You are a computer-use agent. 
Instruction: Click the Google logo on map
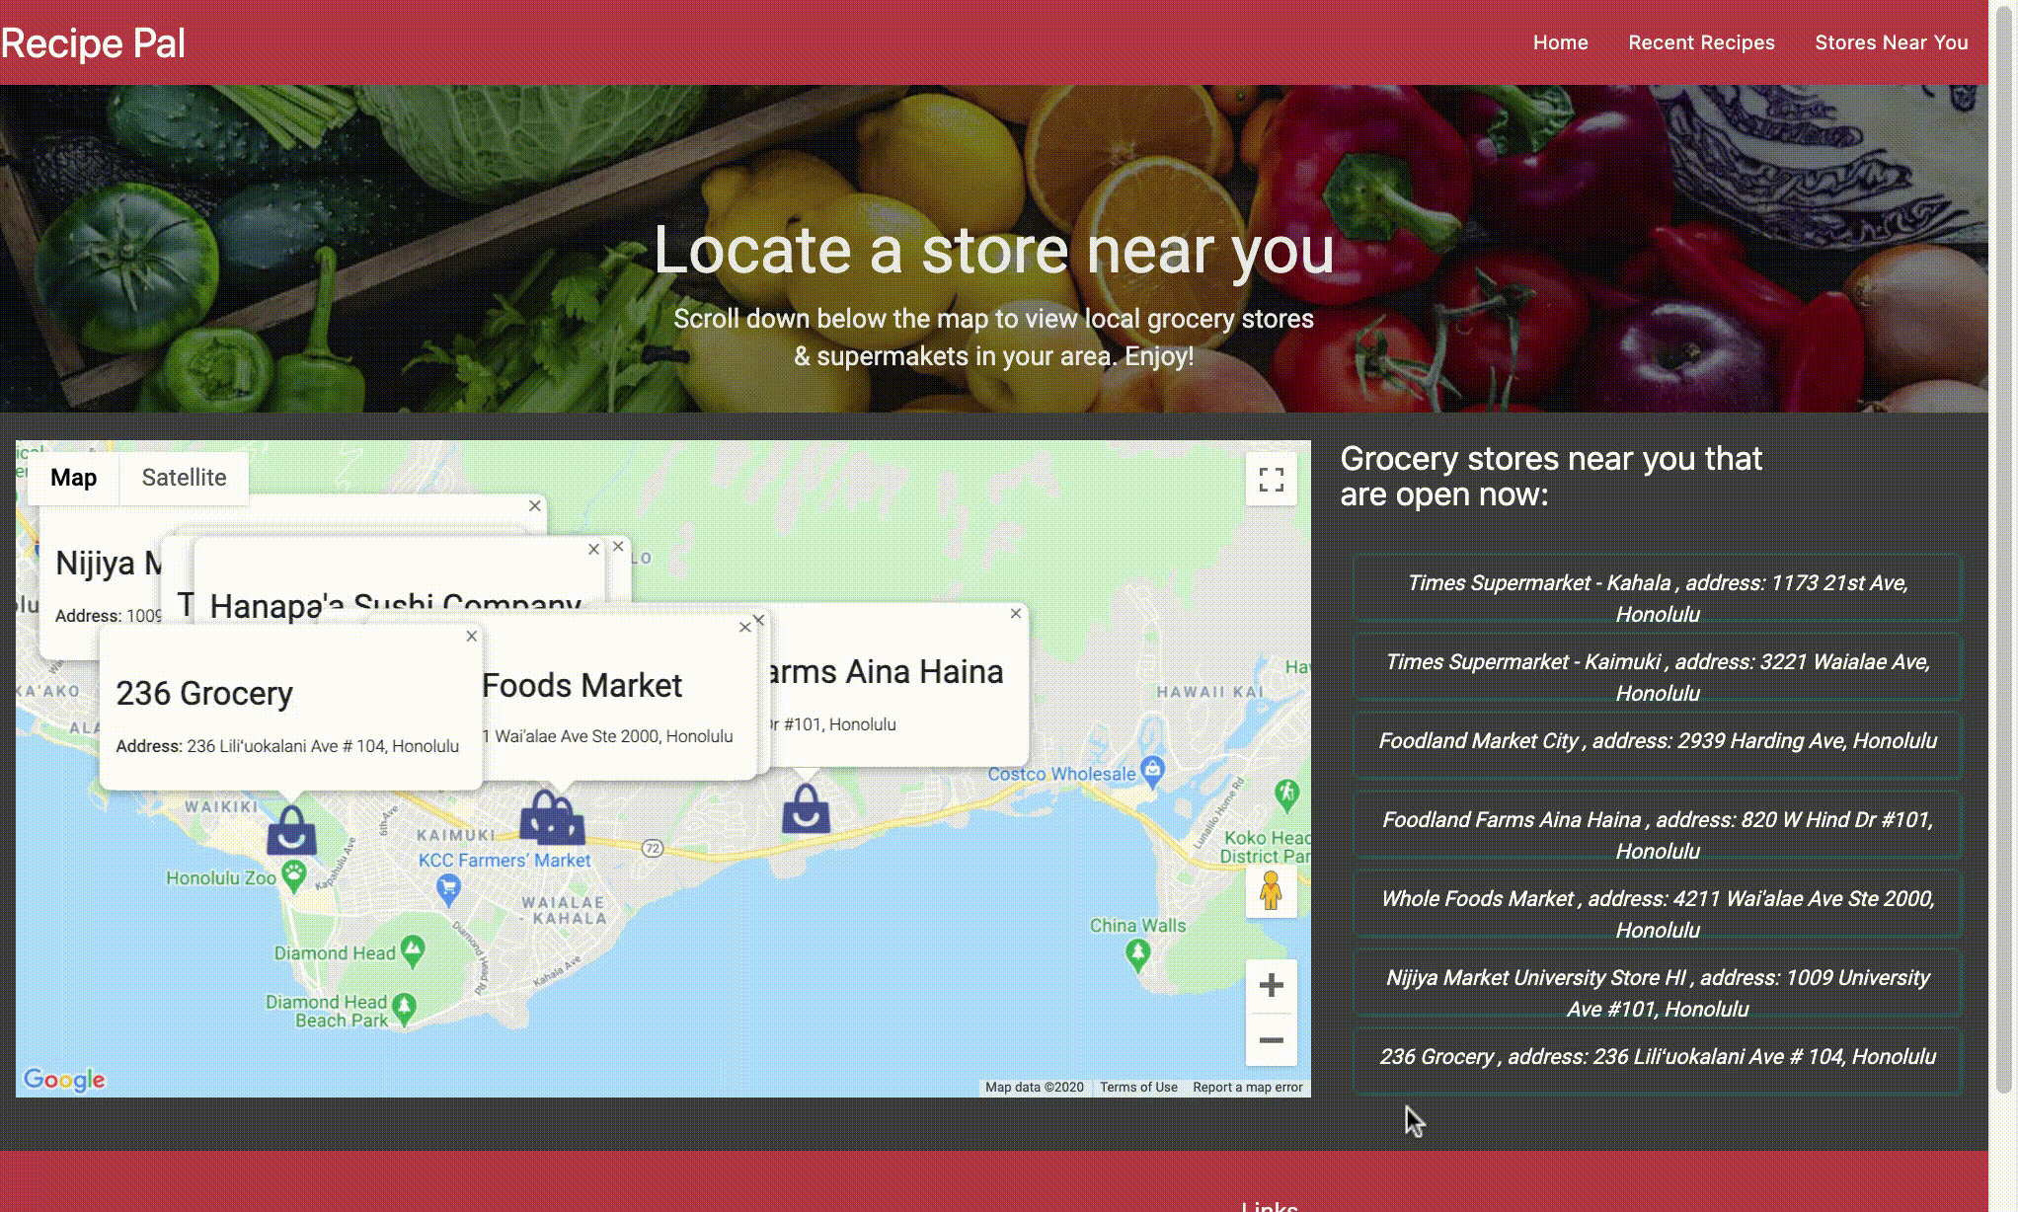coord(62,1078)
